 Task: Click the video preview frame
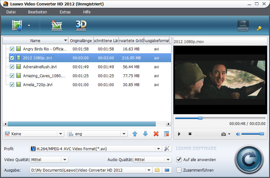pos(220,80)
